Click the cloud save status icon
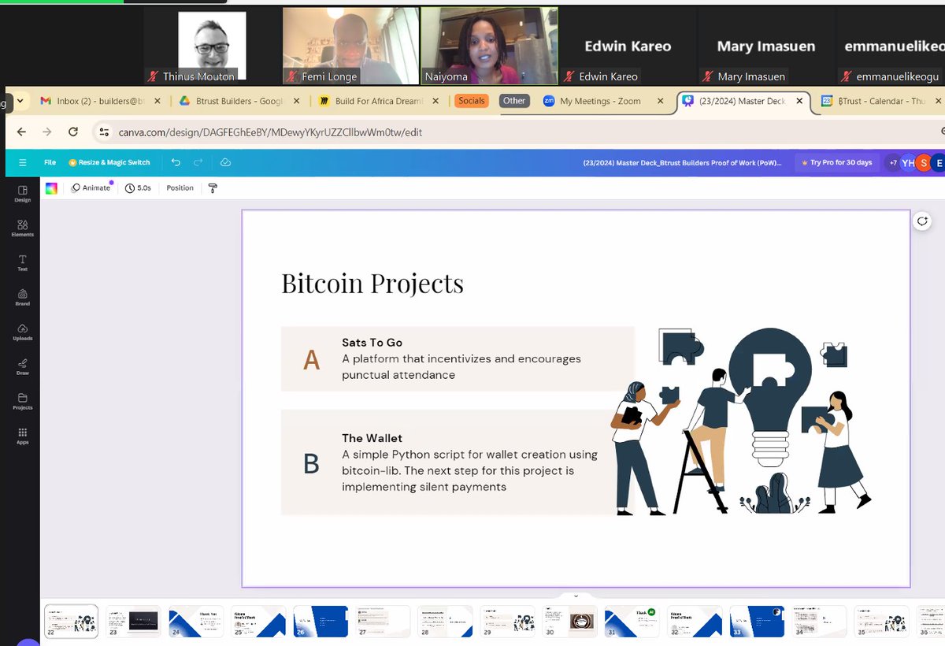The height and width of the screenshot is (646, 945). (x=225, y=162)
